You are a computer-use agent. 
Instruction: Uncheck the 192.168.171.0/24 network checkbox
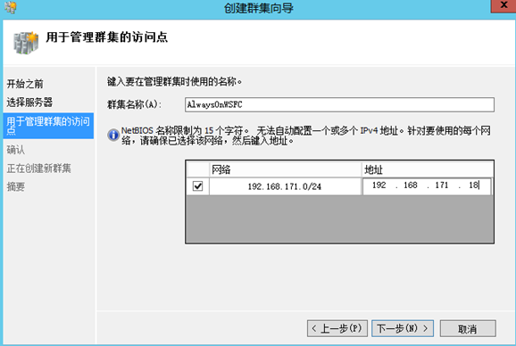coord(198,186)
